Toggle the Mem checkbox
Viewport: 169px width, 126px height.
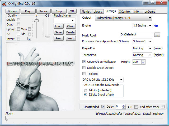pos(29,29)
